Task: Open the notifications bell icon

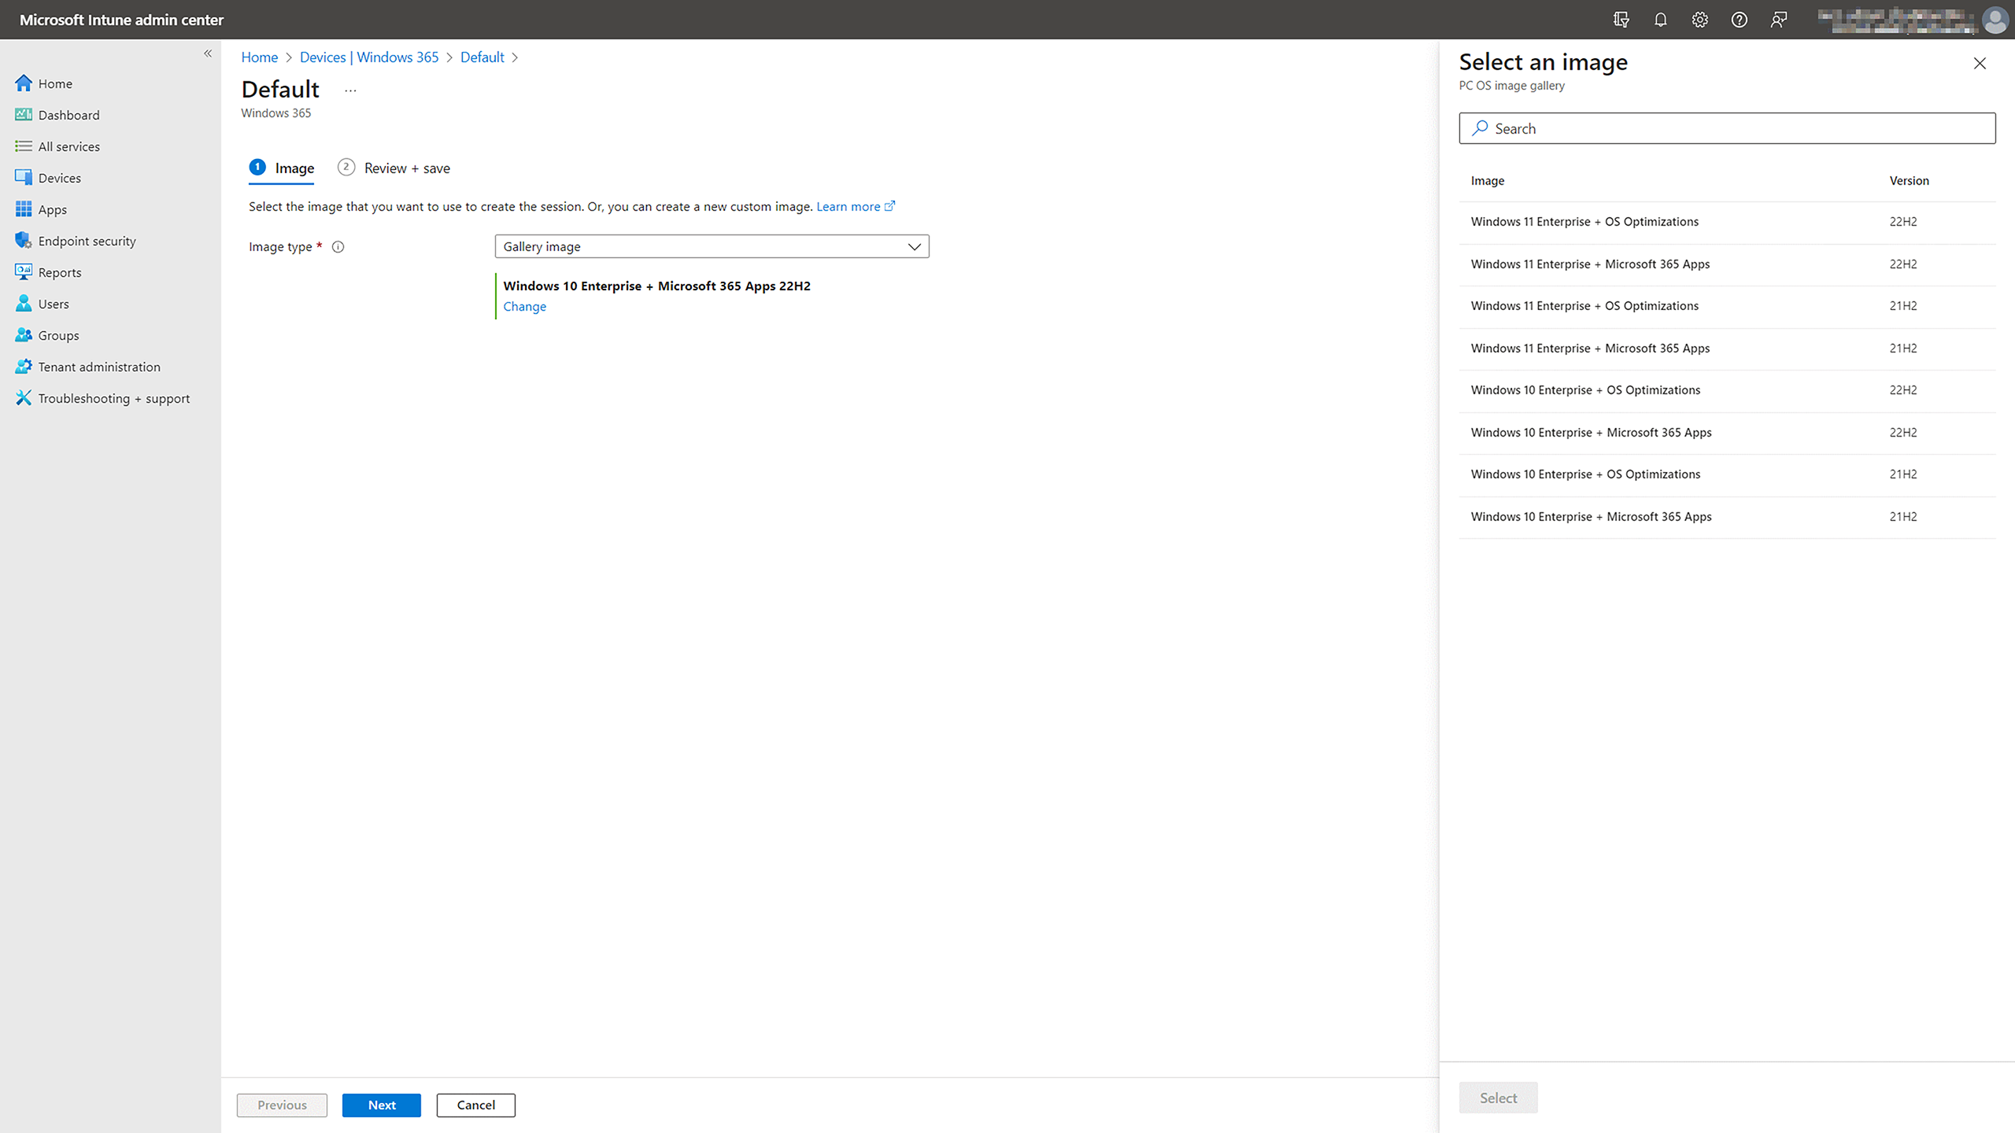Action: tap(1660, 19)
